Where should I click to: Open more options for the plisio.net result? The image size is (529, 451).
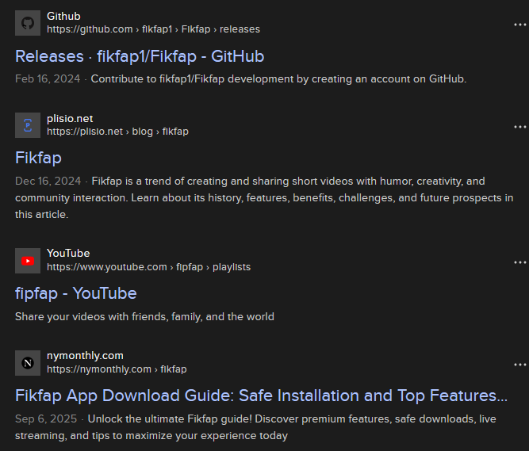point(520,127)
